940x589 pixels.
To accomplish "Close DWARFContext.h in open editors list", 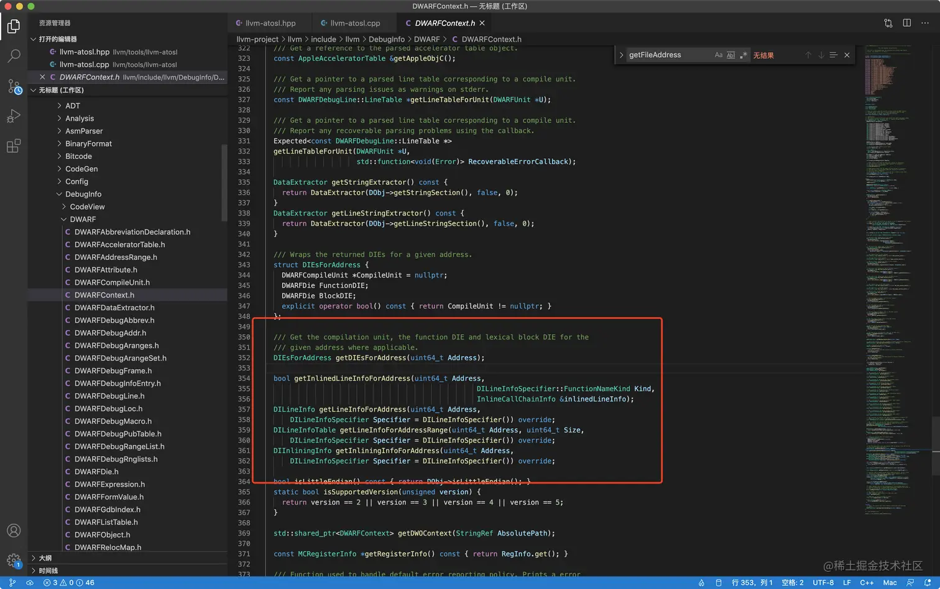I will point(42,77).
